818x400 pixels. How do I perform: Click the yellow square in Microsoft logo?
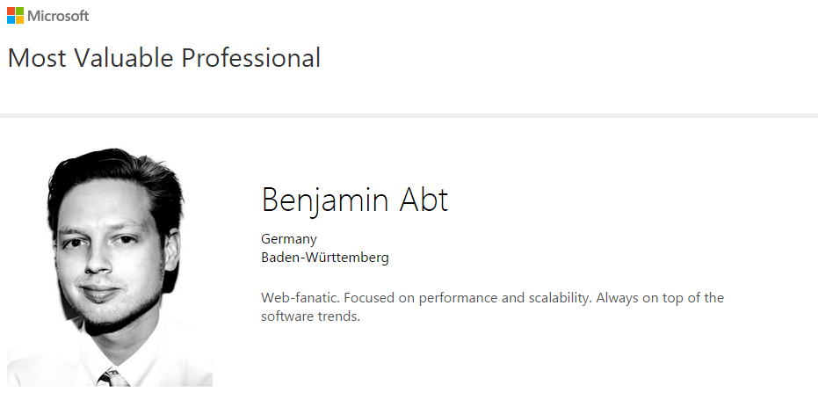(20, 20)
